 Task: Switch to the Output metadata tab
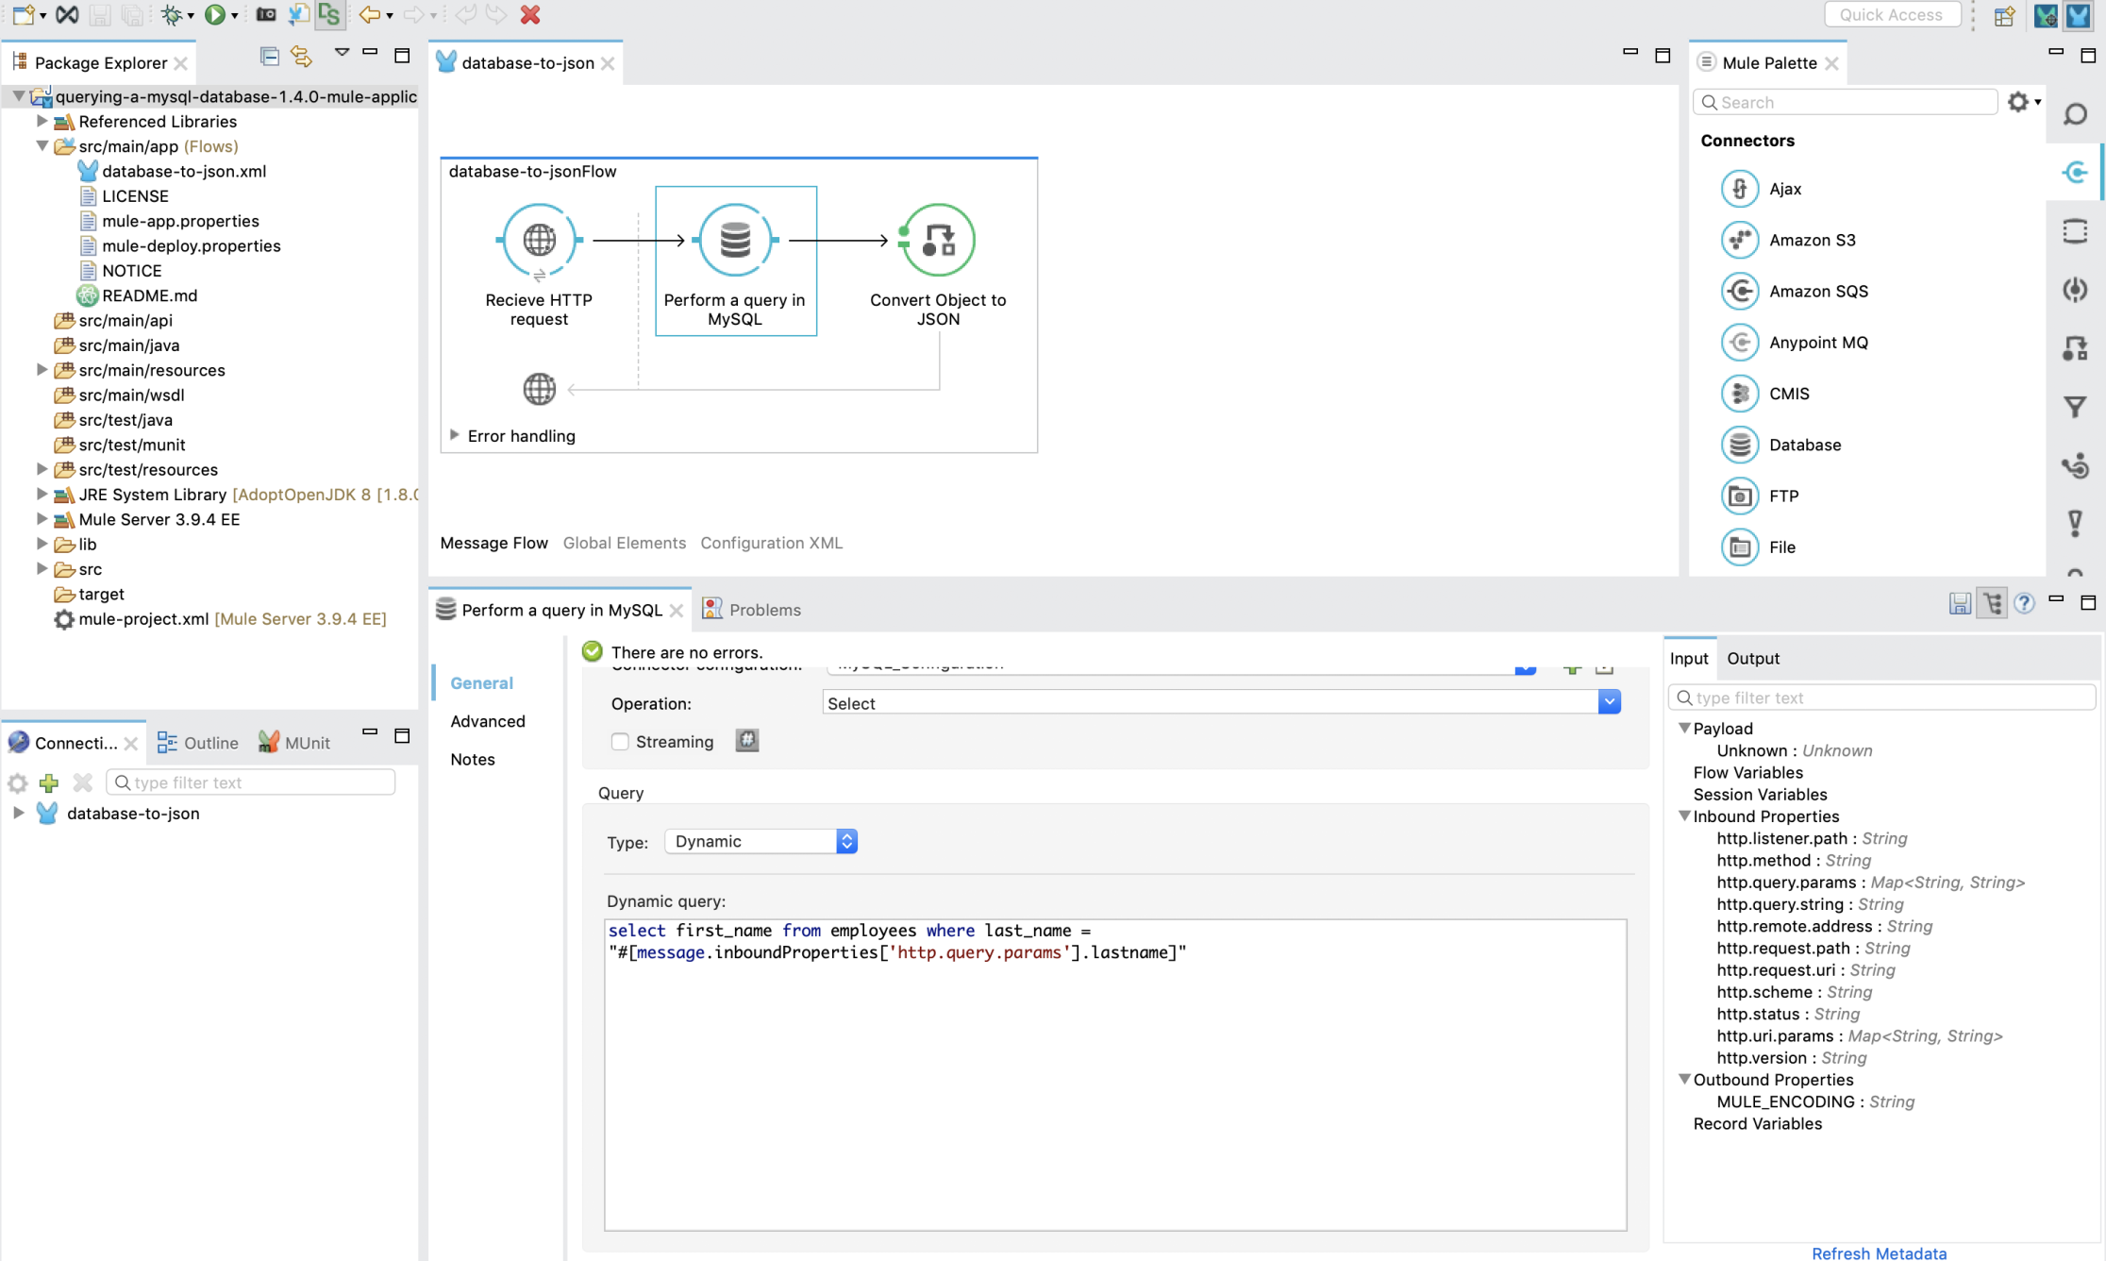(x=1752, y=659)
